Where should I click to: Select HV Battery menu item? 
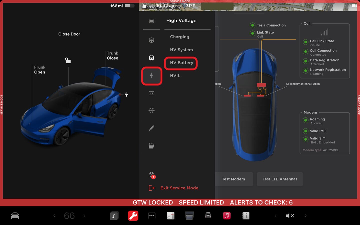(181, 63)
